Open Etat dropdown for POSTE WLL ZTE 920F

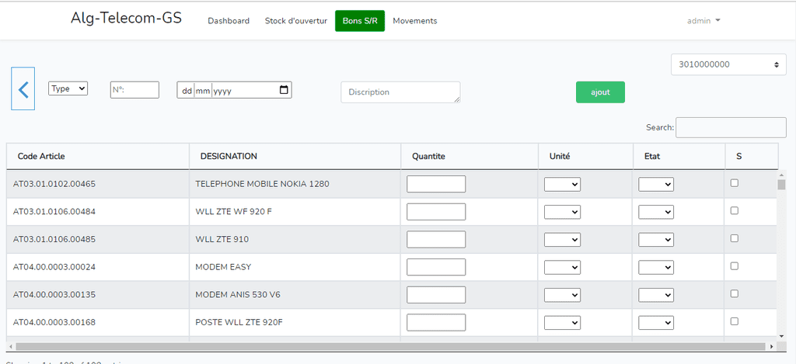point(656,322)
